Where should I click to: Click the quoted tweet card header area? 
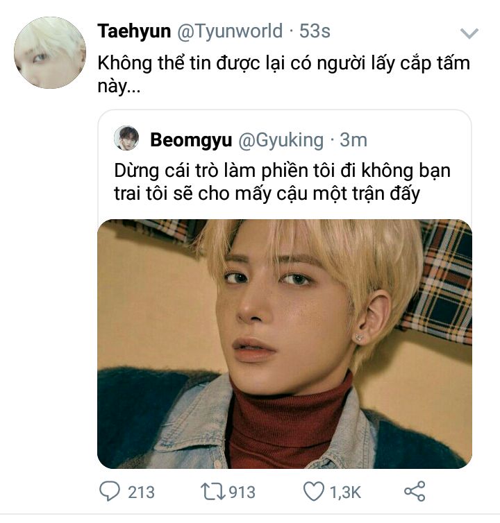(285, 139)
